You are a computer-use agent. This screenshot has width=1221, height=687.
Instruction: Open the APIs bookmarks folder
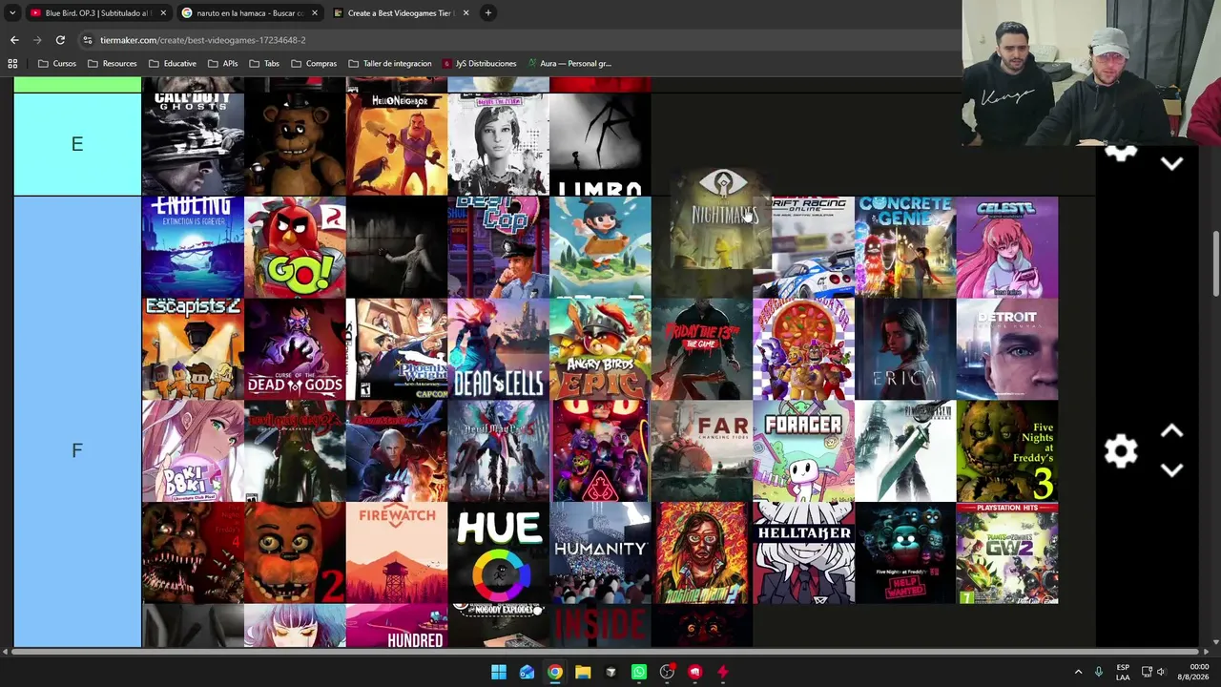point(223,64)
